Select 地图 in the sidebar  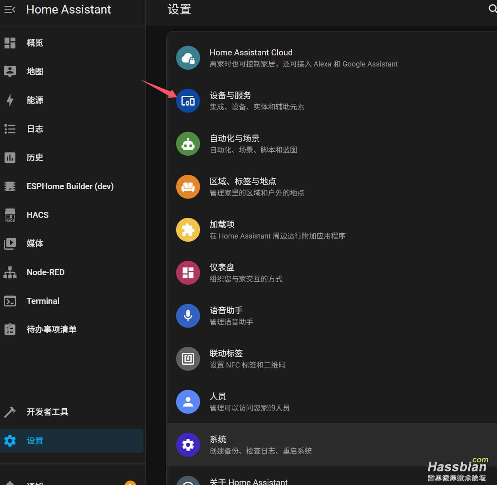[x=72, y=71]
